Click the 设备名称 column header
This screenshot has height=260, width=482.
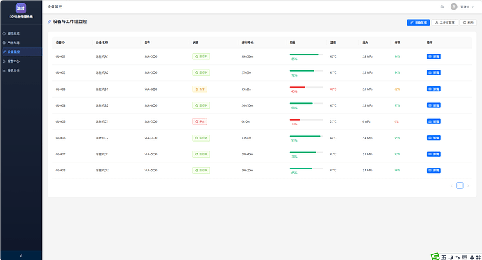point(102,43)
